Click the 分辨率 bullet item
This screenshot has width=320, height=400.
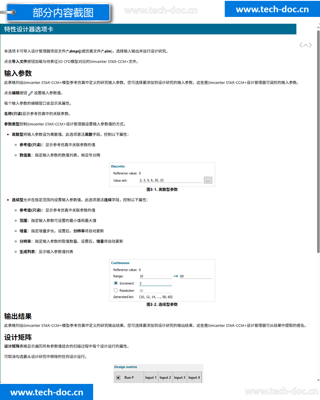click(x=71, y=241)
